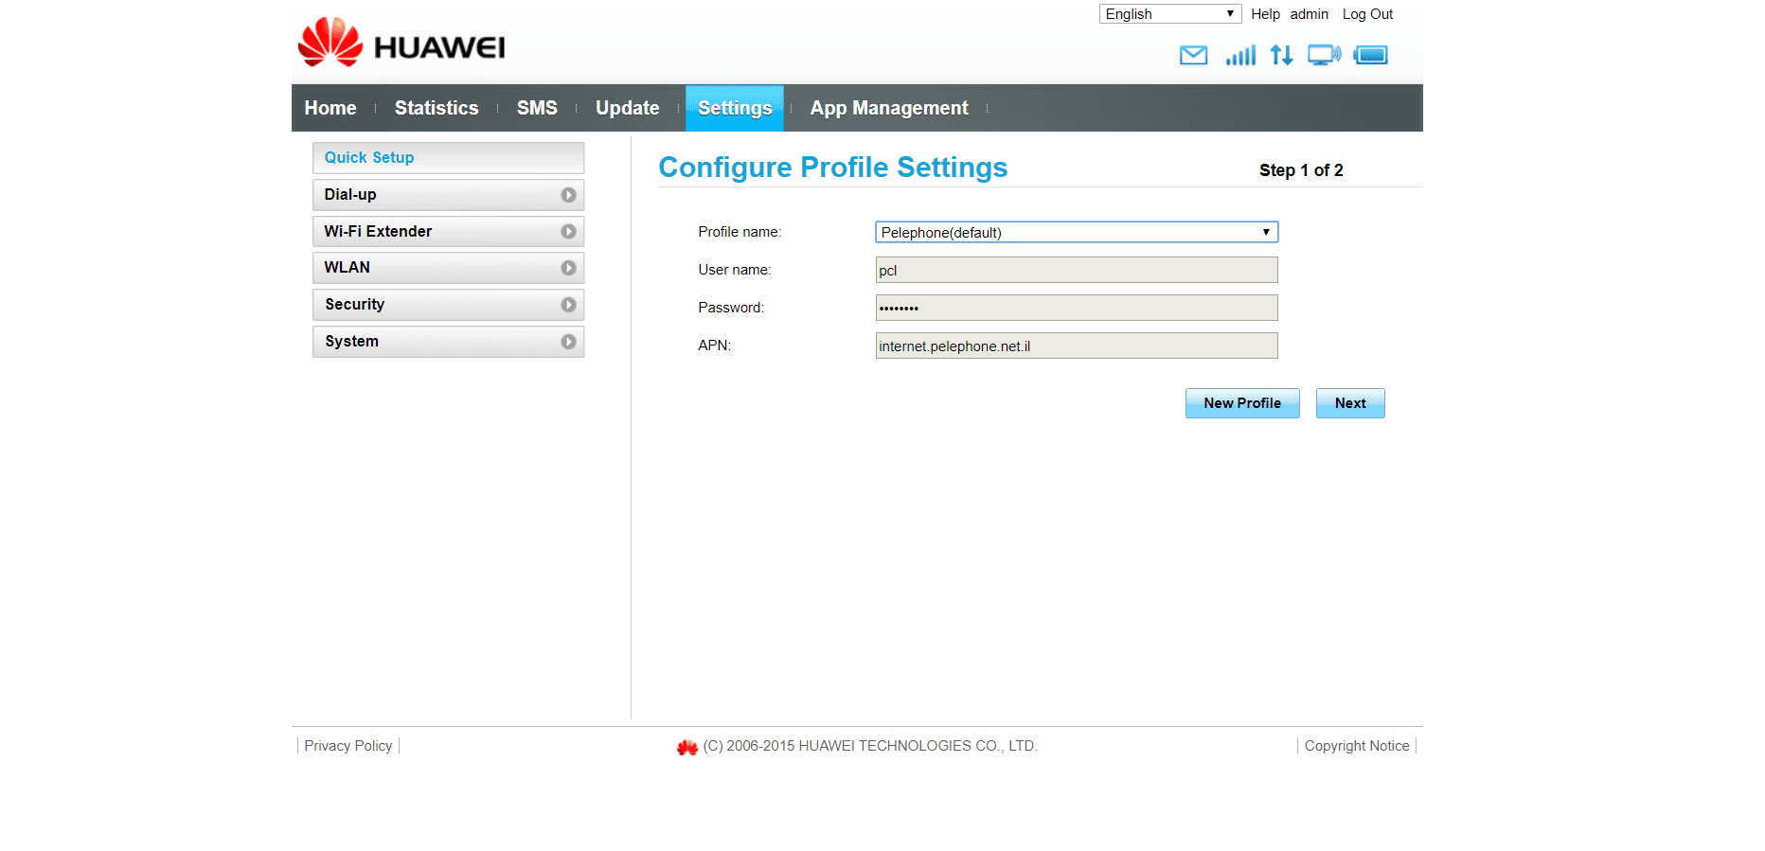This screenshot has width=1765, height=851.
Task: Click the APN field
Action: [x=1077, y=346]
